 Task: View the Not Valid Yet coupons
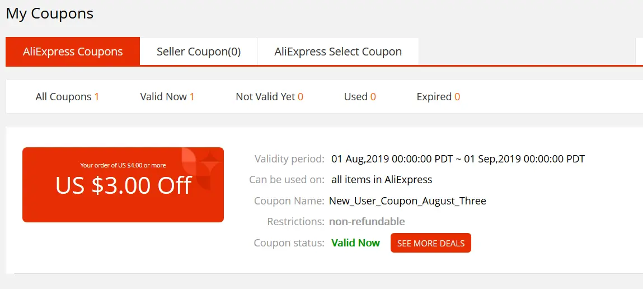click(269, 97)
